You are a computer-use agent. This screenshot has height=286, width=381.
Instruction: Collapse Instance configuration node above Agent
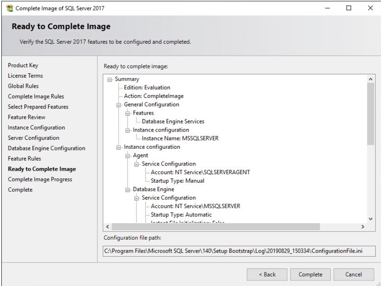click(118, 148)
